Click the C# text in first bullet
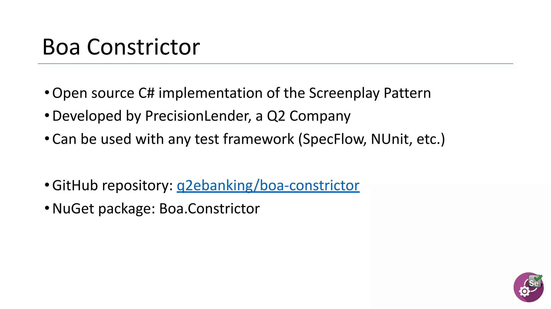Image resolution: width=551 pixels, height=309 pixels. [147, 93]
